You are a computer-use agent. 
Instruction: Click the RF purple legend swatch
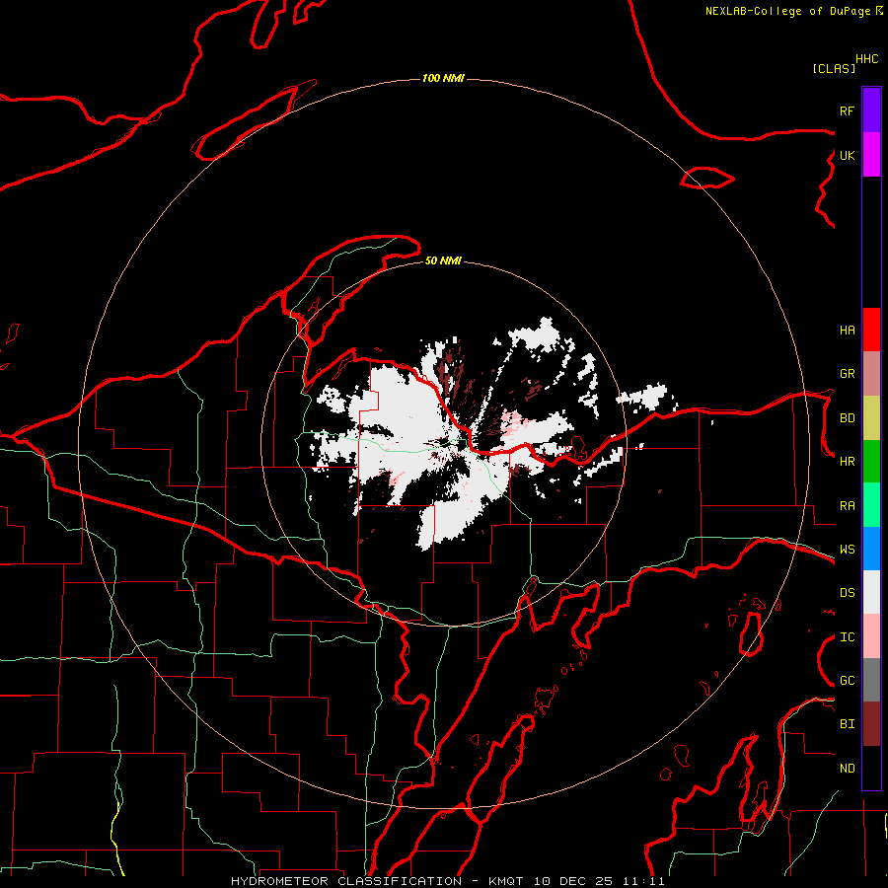(x=871, y=111)
